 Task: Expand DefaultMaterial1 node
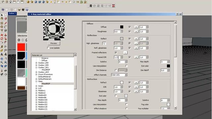click(36, 79)
